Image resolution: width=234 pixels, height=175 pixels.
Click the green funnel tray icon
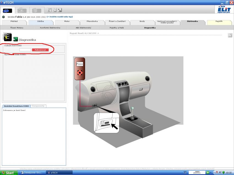224,173
